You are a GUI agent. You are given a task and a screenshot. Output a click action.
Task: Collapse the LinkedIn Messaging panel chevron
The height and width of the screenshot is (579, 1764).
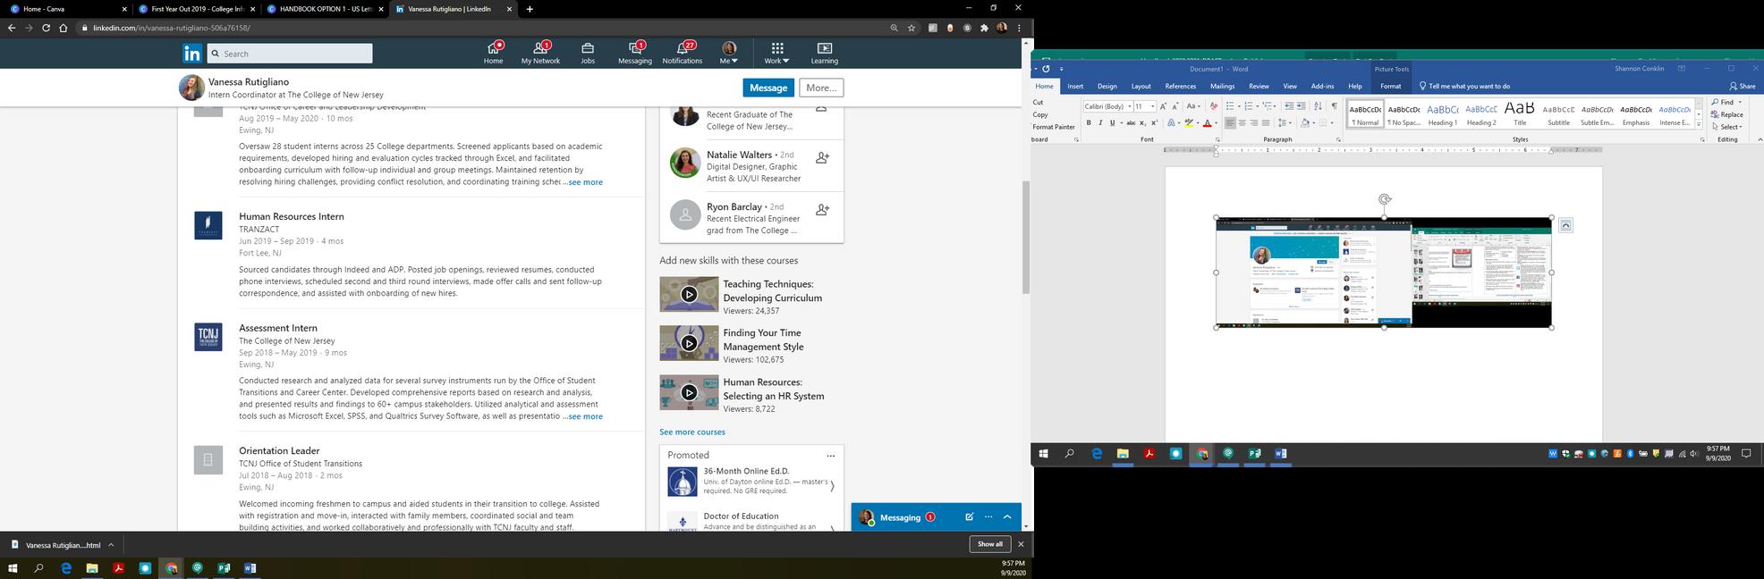(1007, 516)
